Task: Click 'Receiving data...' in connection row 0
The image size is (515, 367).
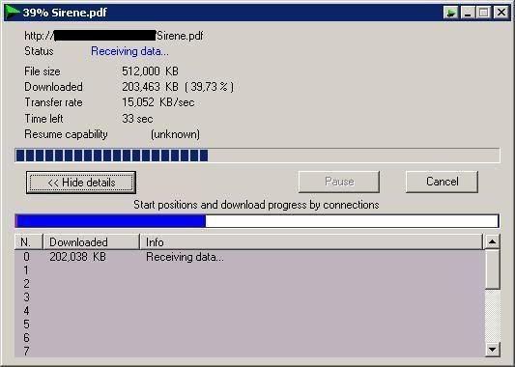Action: coord(185,257)
